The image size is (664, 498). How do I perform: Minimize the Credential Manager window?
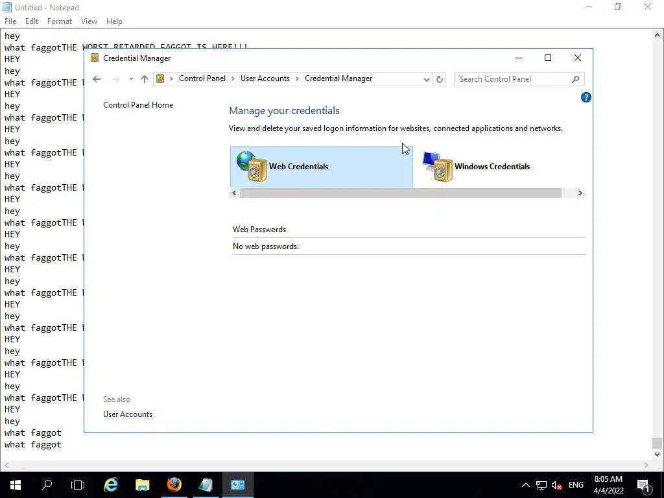point(519,58)
